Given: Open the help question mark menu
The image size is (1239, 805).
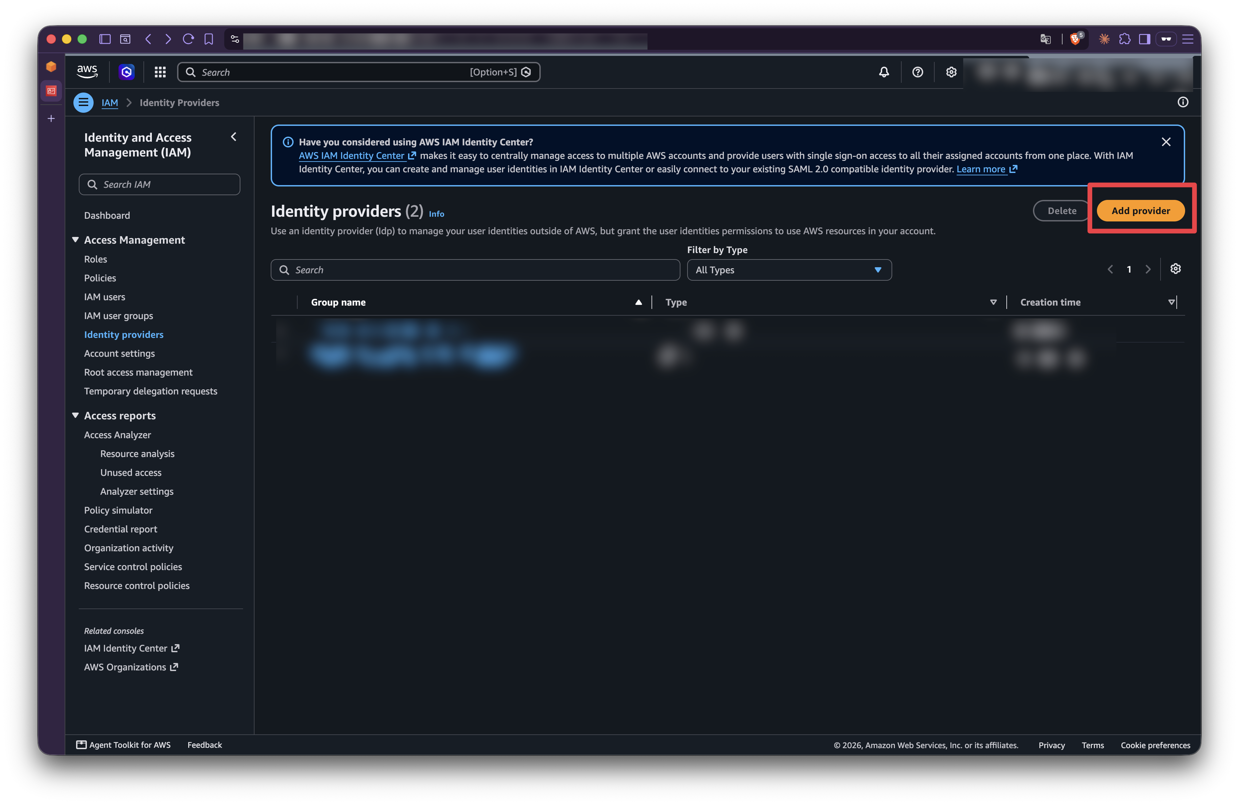Looking at the screenshot, I should tap(917, 72).
